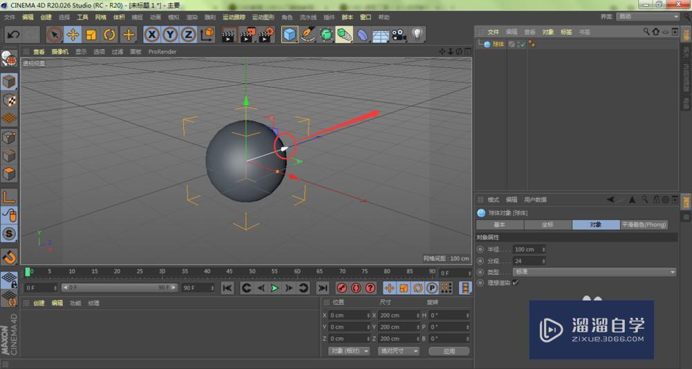This screenshot has height=369, width=692.
Task: Activate the Scale tool in top toolbar
Action: [x=91, y=35]
